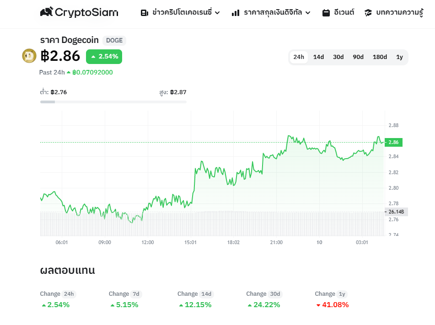This screenshot has height=325, width=435.
Task: Click the 21:00 time axis label
Action: point(276,242)
